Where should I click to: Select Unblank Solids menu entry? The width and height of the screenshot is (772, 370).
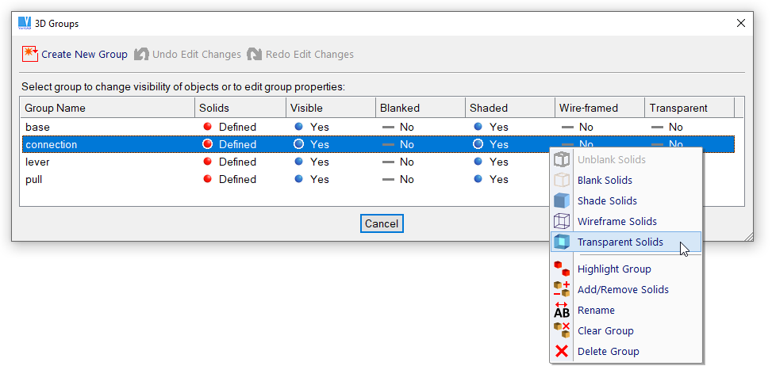(611, 160)
